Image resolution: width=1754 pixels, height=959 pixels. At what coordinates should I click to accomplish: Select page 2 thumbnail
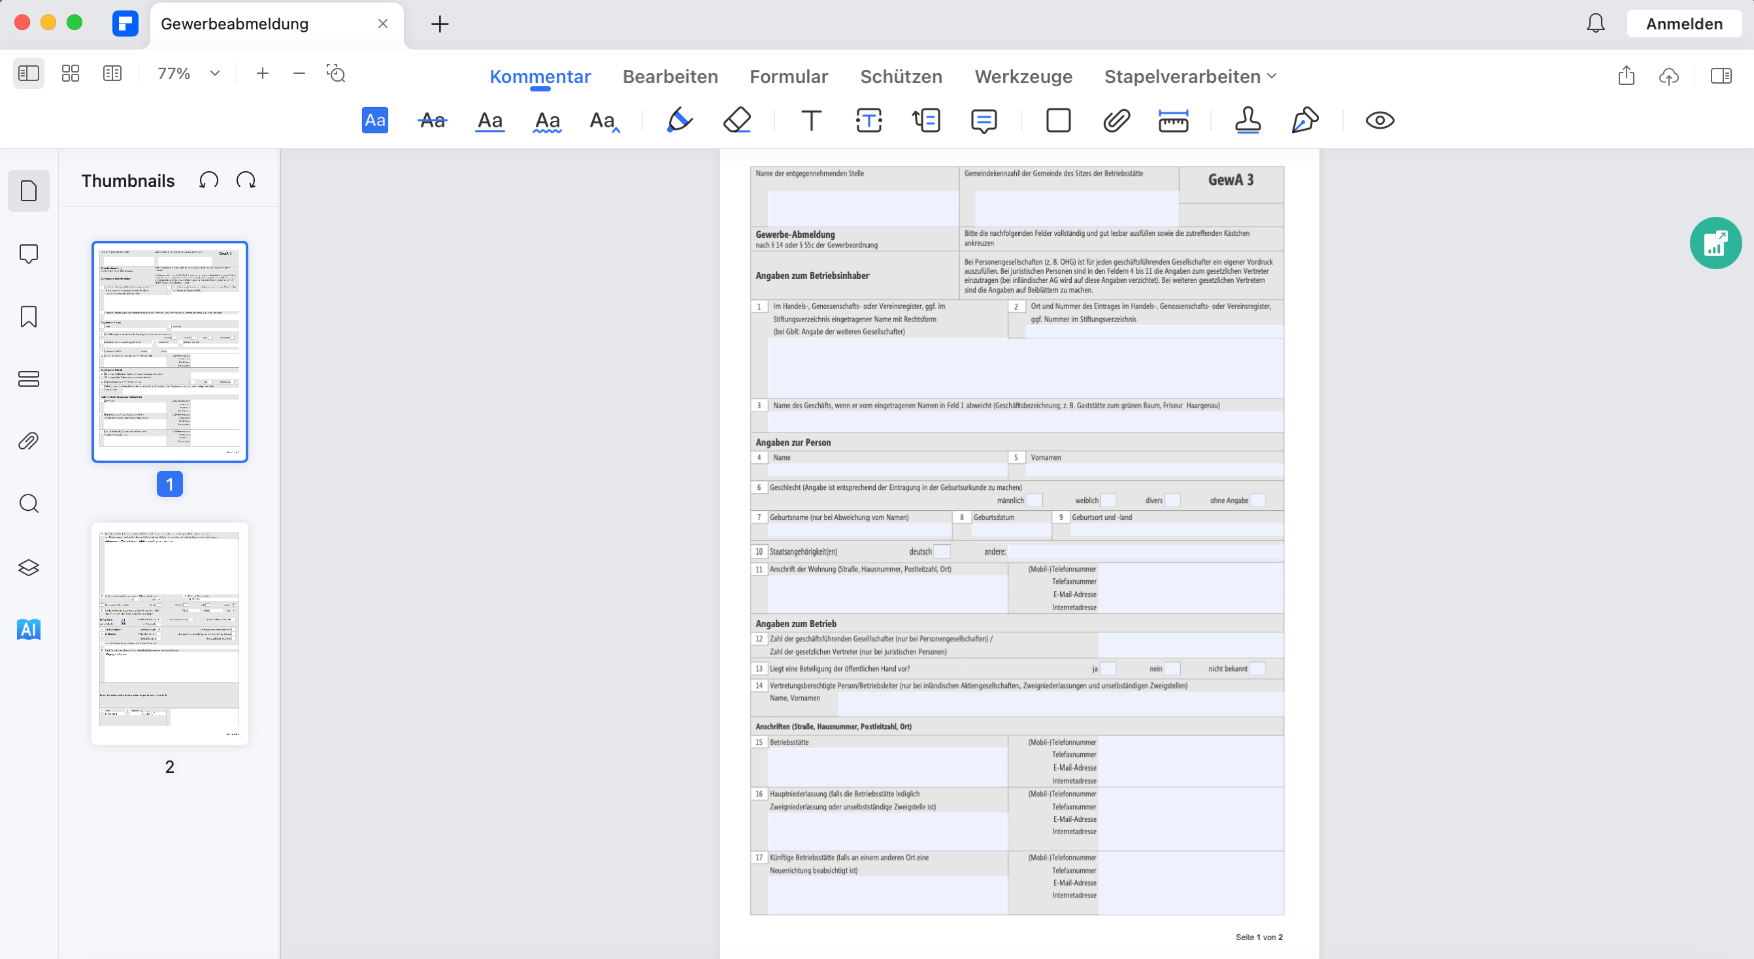coord(169,632)
